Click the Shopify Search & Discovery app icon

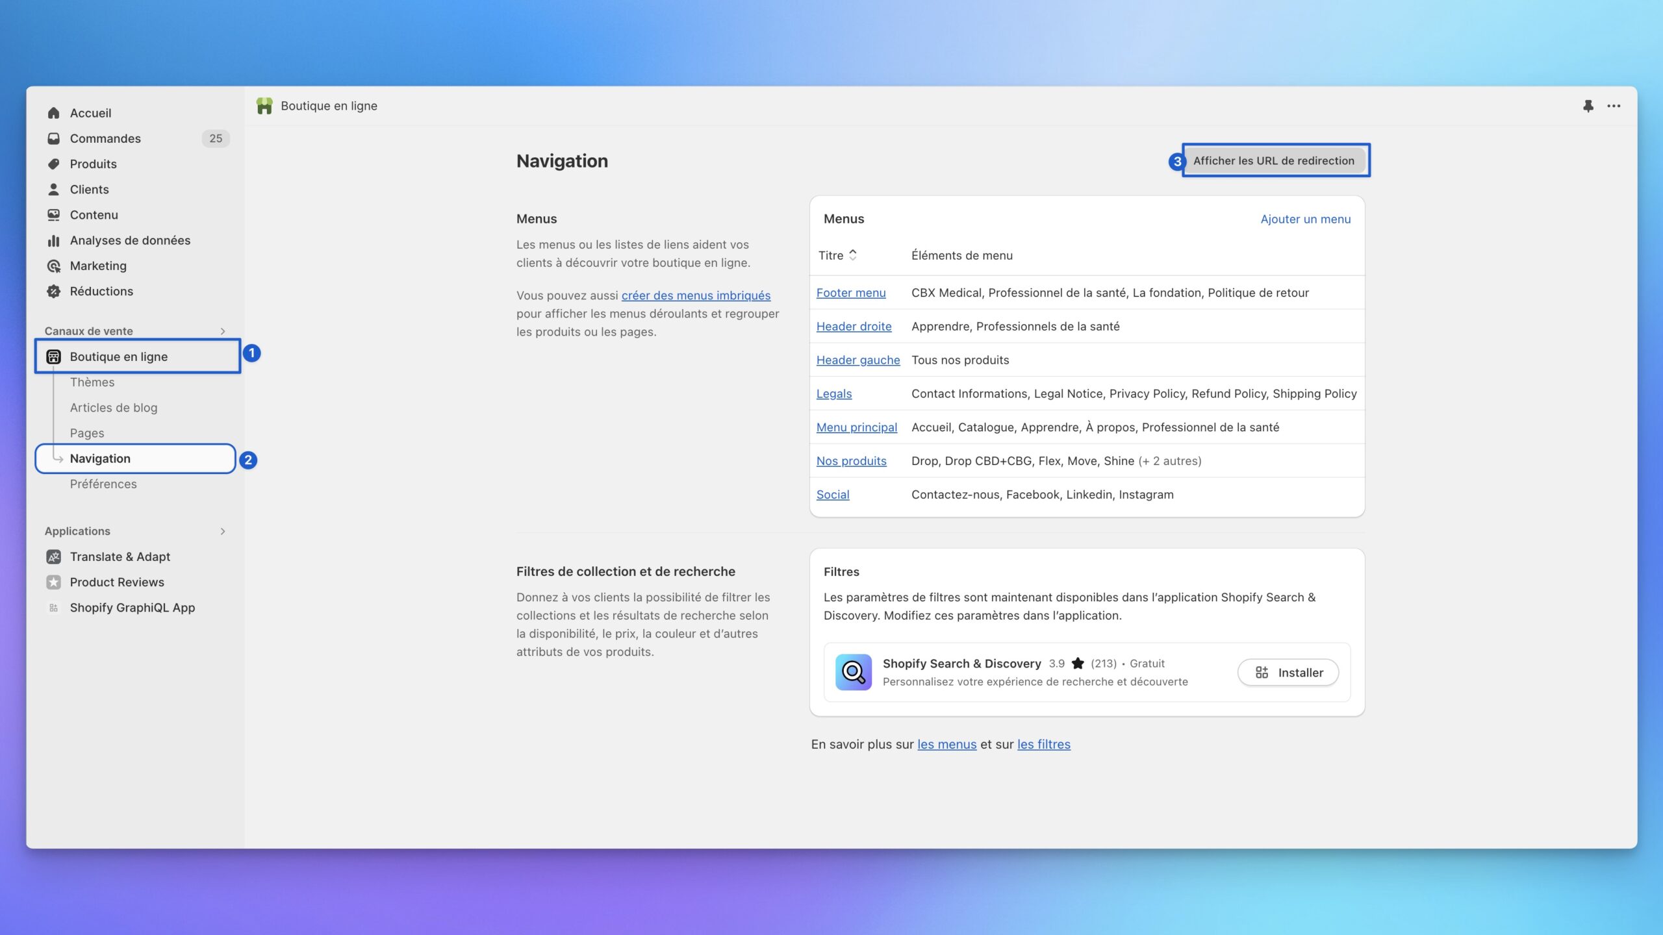point(854,672)
